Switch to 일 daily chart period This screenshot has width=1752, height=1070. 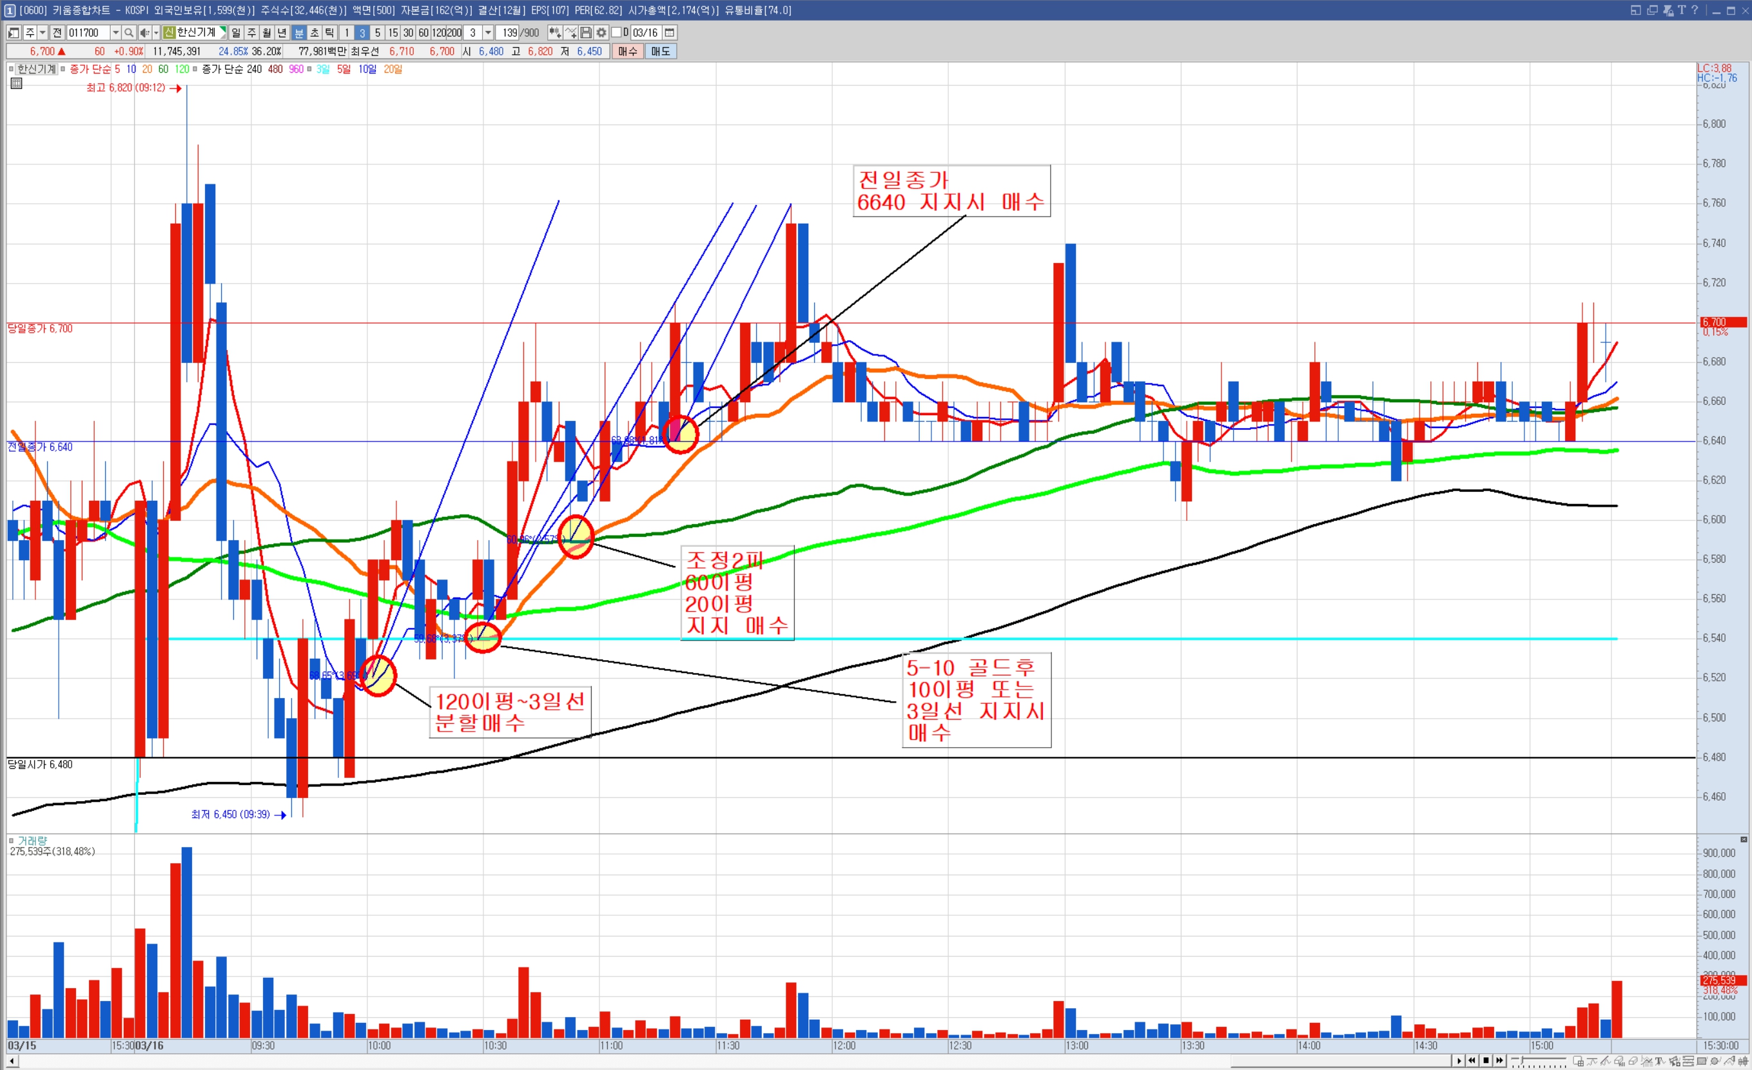236,33
